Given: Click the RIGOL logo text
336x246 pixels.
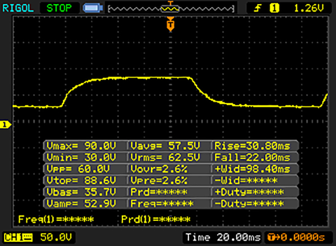Looking at the screenshot, I should pyautogui.click(x=18, y=8).
